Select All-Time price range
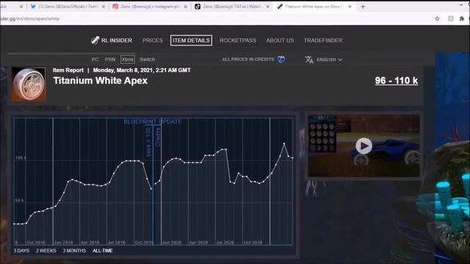The width and height of the screenshot is (470, 264). (103, 251)
